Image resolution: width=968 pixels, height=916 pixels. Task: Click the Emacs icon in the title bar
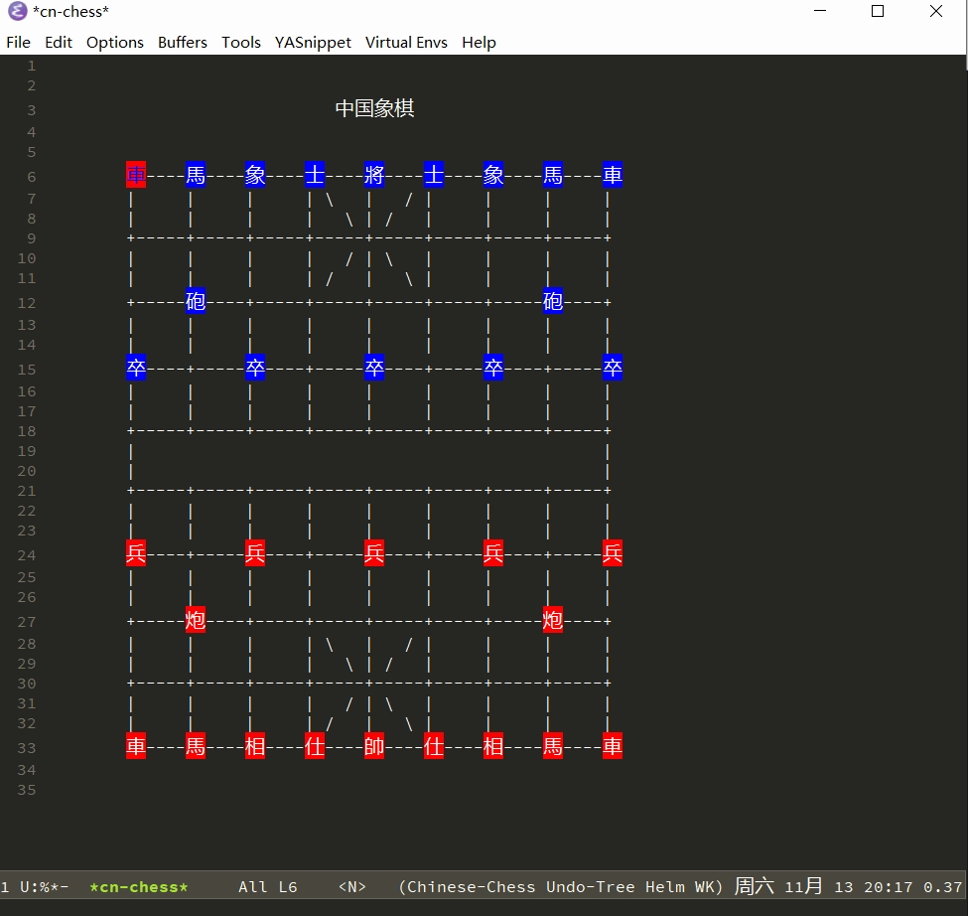pyautogui.click(x=17, y=11)
